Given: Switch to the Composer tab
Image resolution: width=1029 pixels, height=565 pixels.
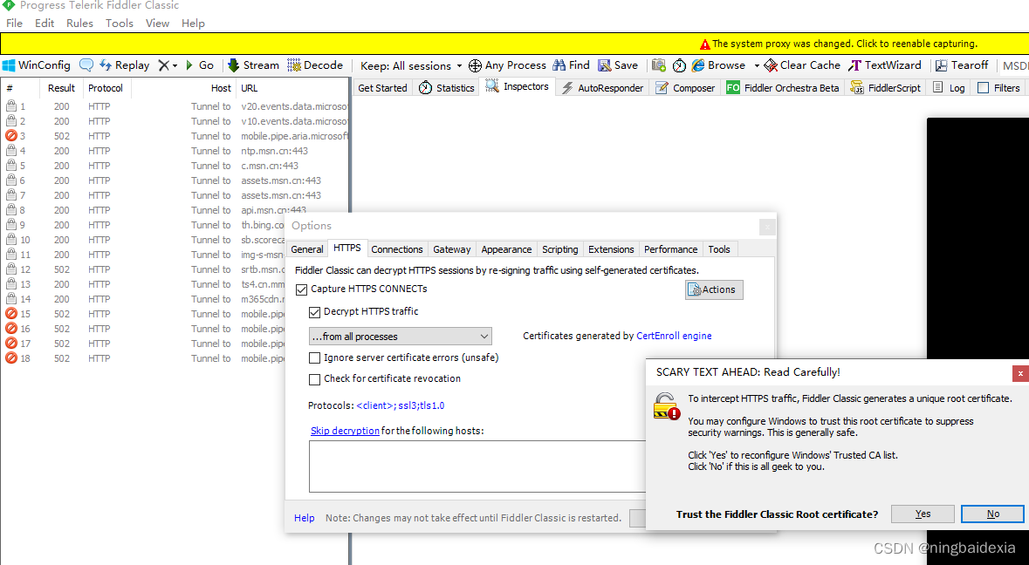Looking at the screenshot, I should pos(685,88).
